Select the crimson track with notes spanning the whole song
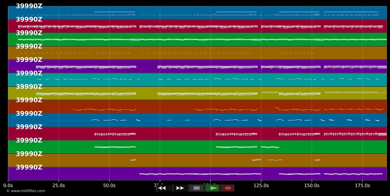The image size is (390, 196). coord(197,26)
